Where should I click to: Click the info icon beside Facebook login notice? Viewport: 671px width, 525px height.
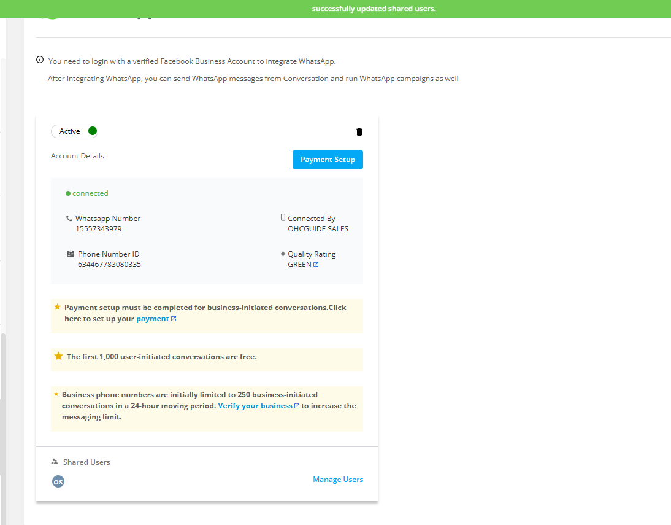(40, 60)
